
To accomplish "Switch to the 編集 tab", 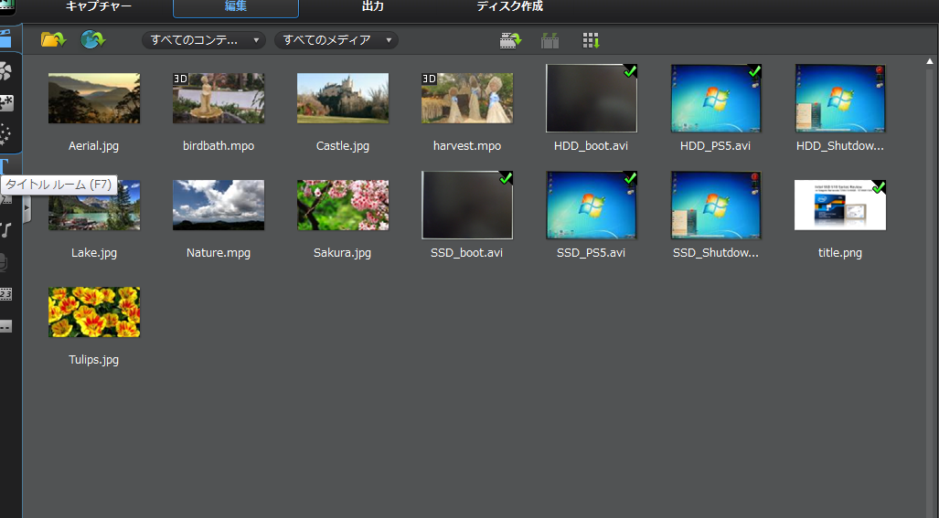I will pyautogui.click(x=235, y=6).
